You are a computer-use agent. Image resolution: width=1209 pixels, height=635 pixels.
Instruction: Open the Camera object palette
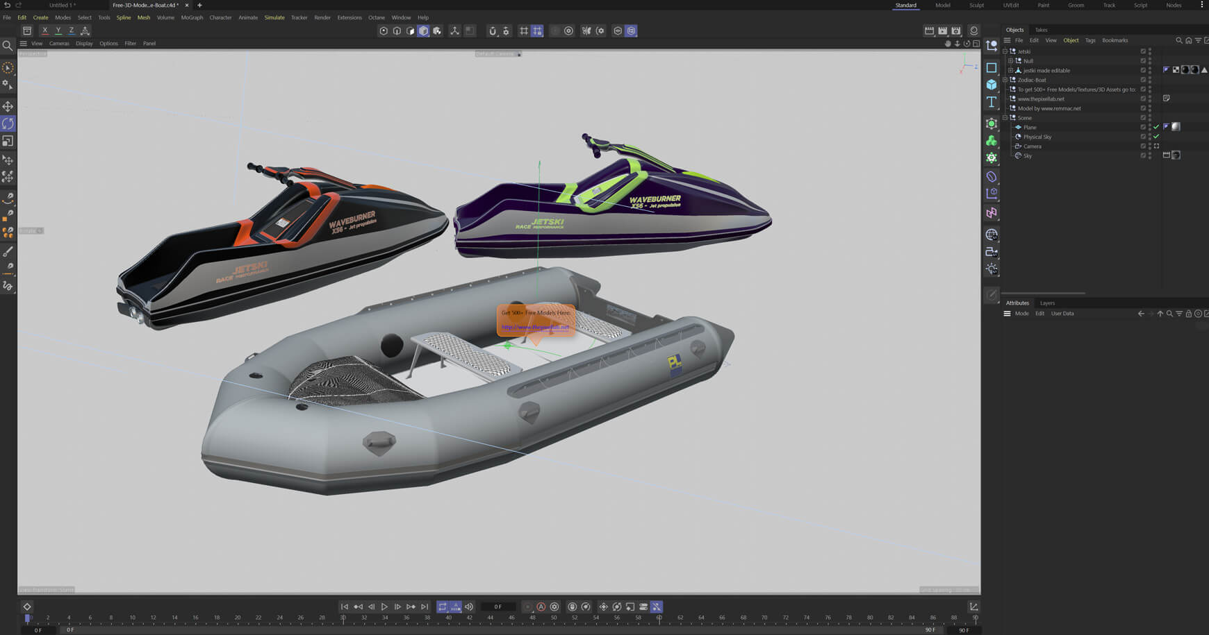point(992,252)
